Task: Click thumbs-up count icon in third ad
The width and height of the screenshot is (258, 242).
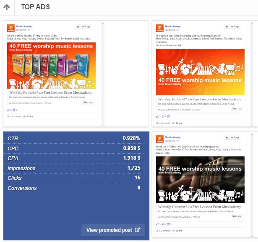Action: click(158, 224)
